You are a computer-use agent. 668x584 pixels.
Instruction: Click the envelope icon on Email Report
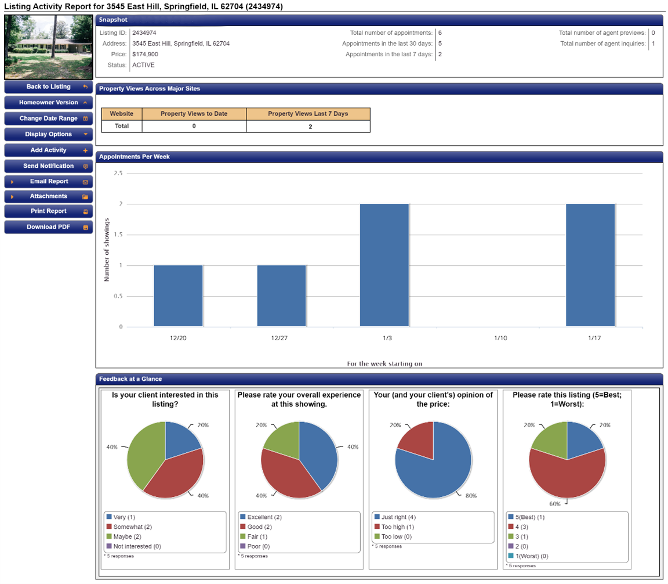(x=85, y=182)
